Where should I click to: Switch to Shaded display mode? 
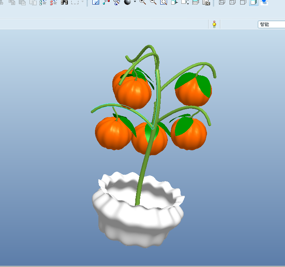(x=254, y=2)
